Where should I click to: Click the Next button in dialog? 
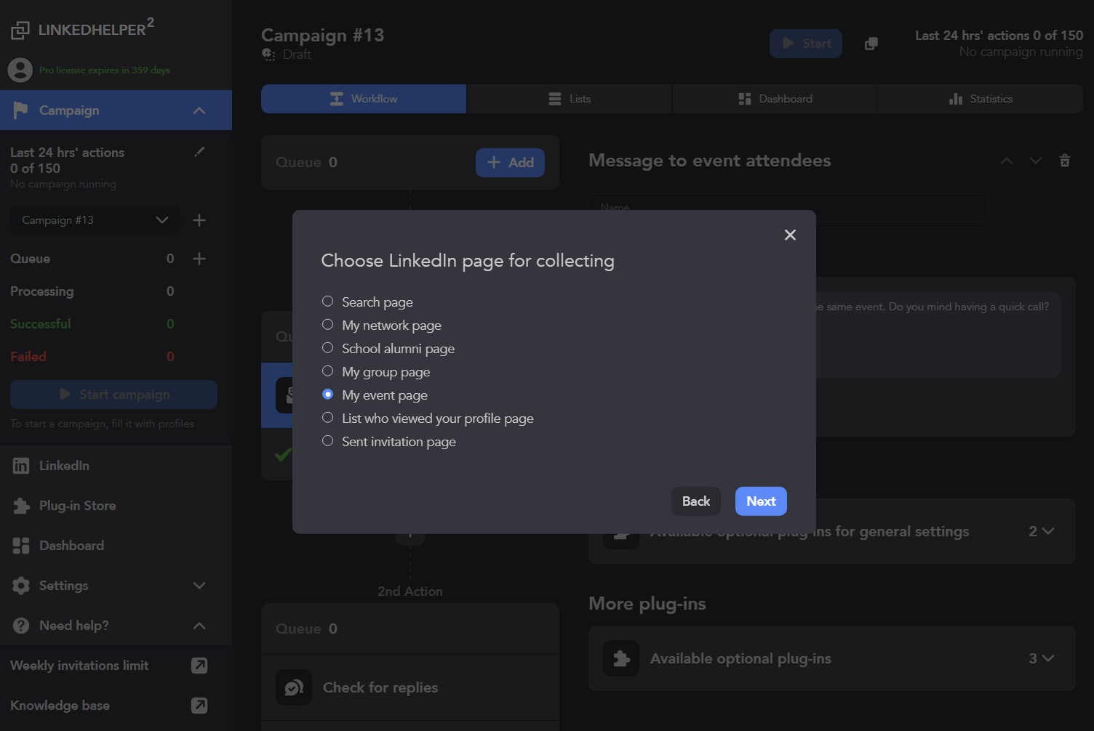[x=761, y=501]
